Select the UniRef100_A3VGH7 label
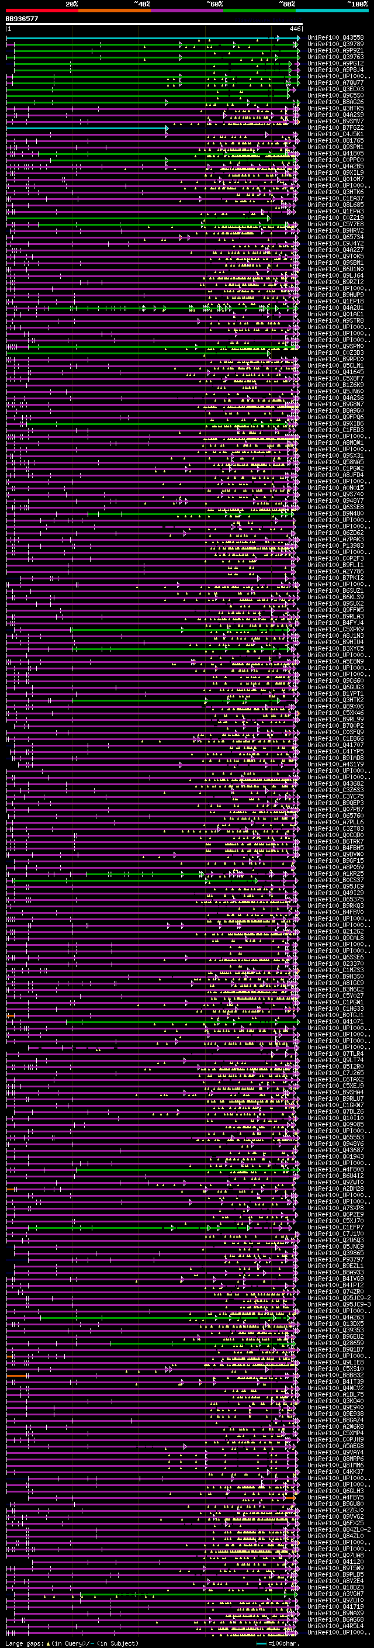This screenshot has width=374, height=1648. [335, 1594]
